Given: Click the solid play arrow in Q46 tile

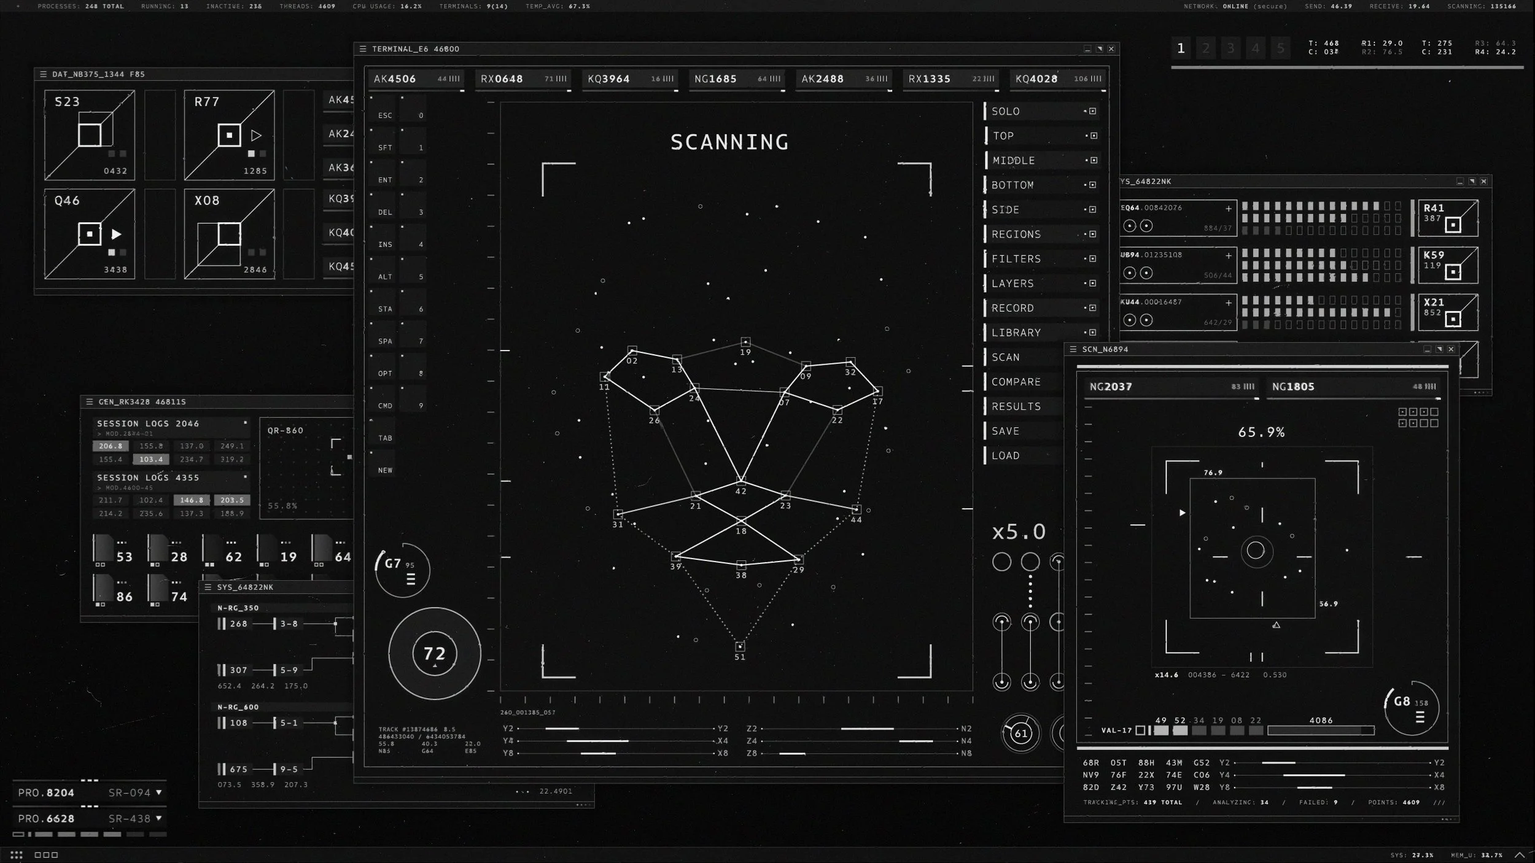Looking at the screenshot, I should point(116,234).
